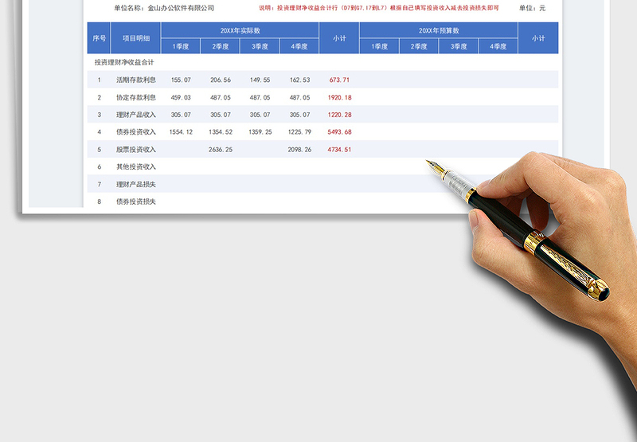Image resolution: width=637 pixels, height=442 pixels.
Task: Select the 股票投资收入 row label
Action: (136, 150)
